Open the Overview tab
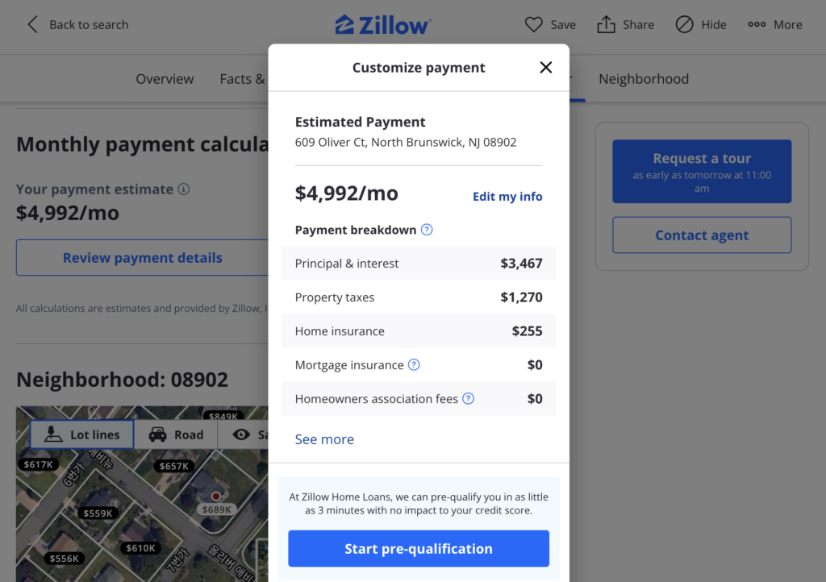 coord(165,79)
